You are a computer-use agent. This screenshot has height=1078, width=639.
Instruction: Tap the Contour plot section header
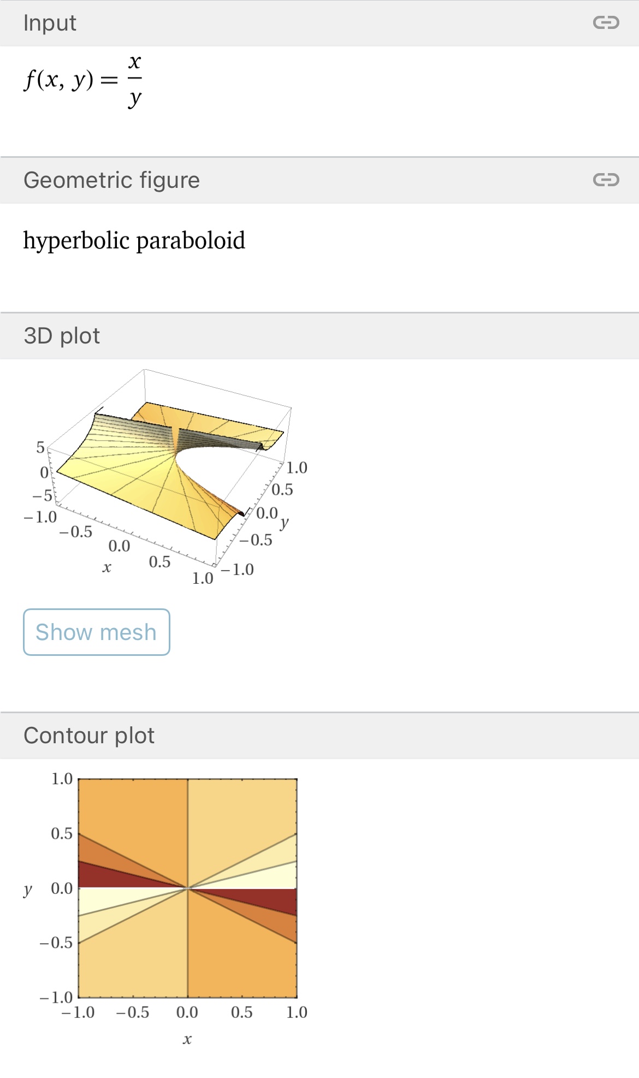tap(89, 736)
